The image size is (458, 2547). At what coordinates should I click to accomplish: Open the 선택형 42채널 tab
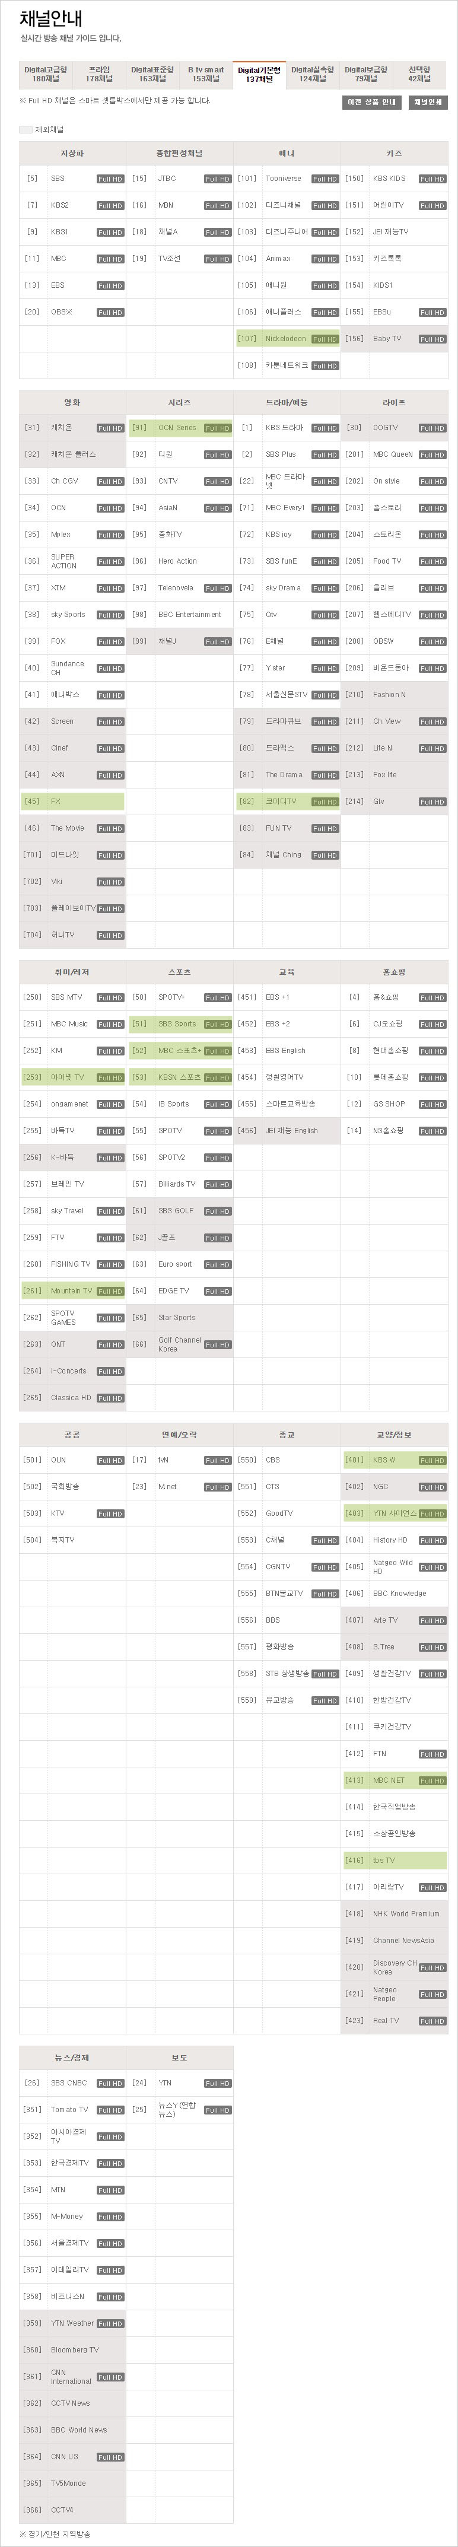pyautogui.click(x=419, y=74)
